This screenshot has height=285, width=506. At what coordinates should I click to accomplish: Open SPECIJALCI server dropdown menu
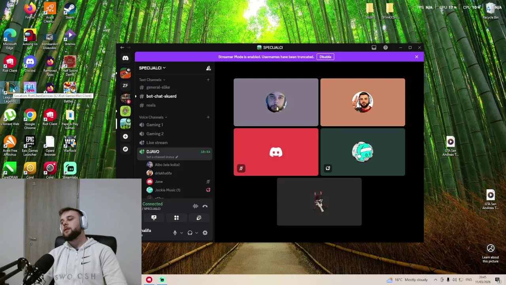(x=152, y=68)
